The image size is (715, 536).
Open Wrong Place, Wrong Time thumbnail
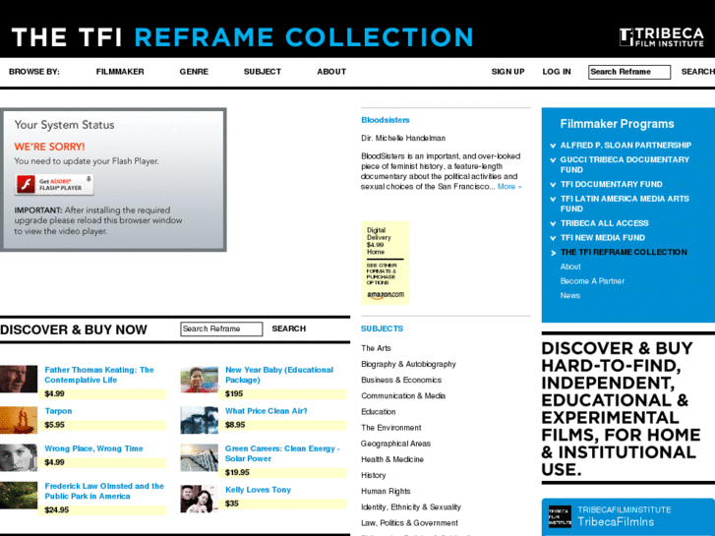(x=19, y=457)
